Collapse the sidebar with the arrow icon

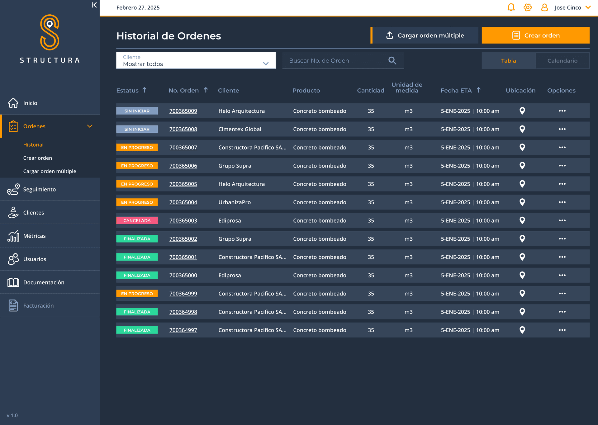point(94,5)
